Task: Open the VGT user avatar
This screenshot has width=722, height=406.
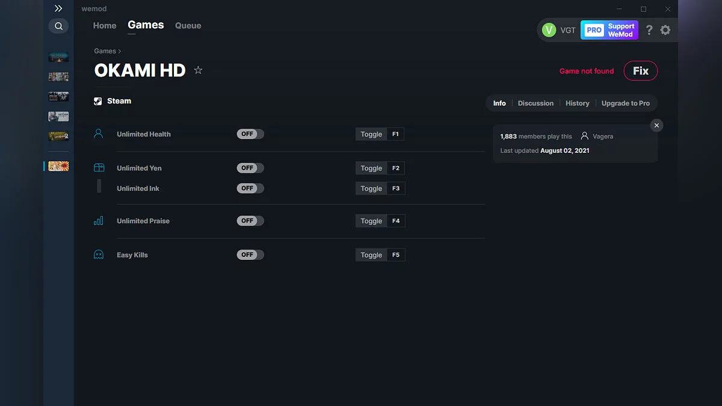Action: tap(549, 30)
